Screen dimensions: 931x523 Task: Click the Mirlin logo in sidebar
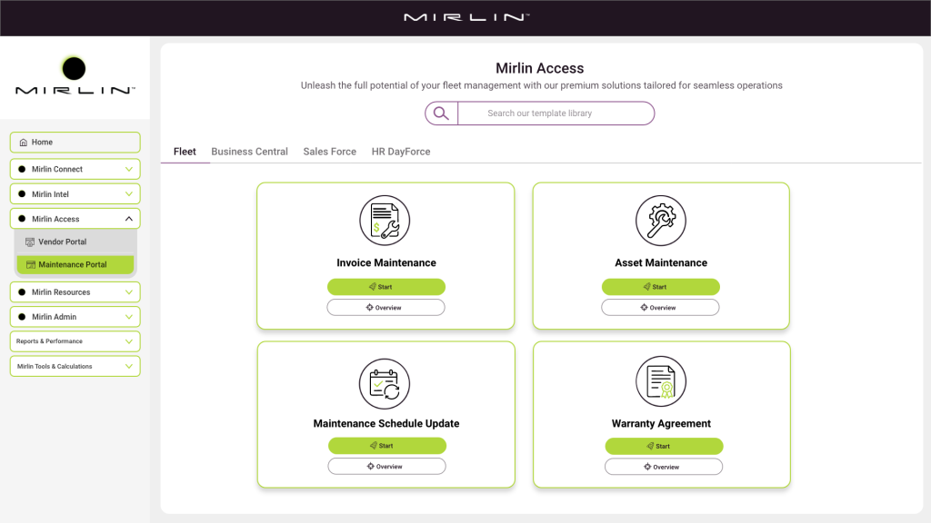[x=75, y=76]
